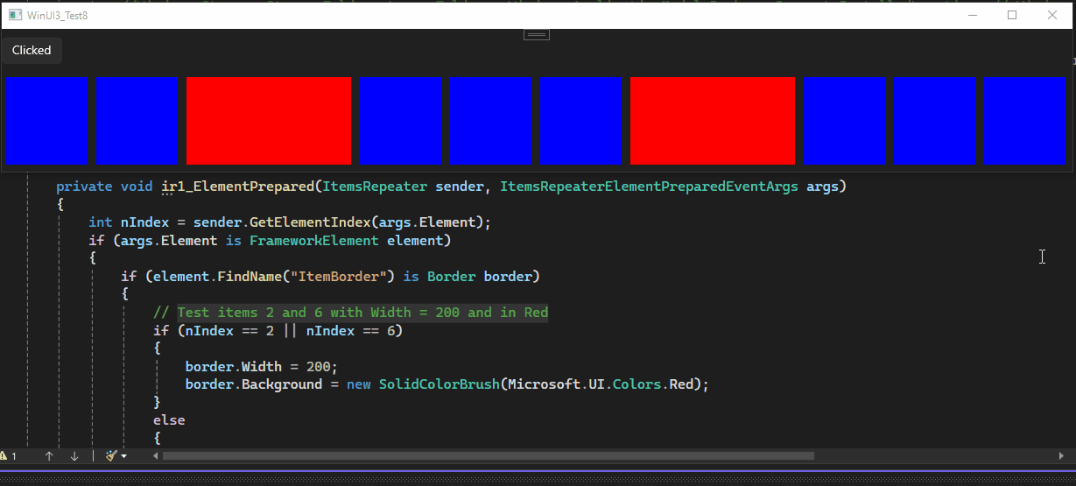
Task: Click the Clicked button in WinUI3_Test8
Action: (32, 51)
